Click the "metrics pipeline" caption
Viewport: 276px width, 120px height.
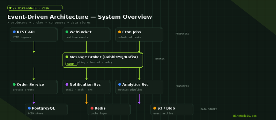(x=130, y=90)
